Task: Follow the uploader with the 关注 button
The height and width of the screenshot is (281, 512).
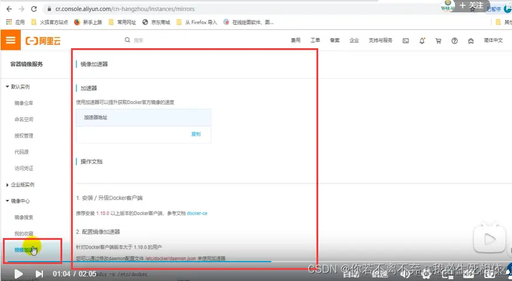Action: point(471,5)
